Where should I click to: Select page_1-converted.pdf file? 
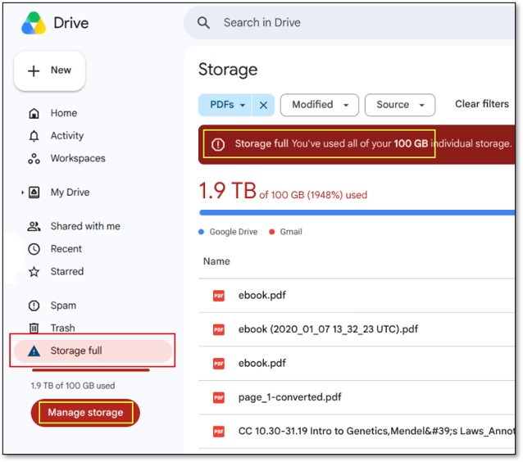[x=357, y=397]
